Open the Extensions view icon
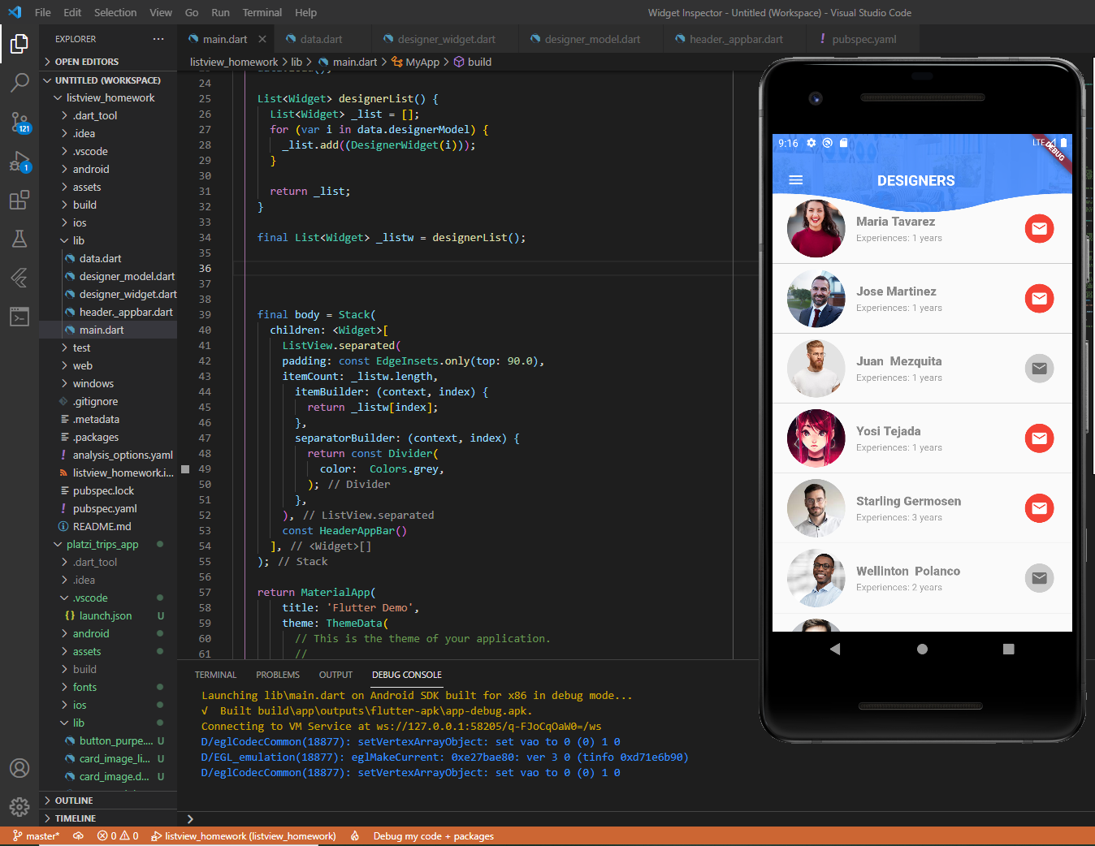This screenshot has width=1095, height=846. (x=19, y=200)
